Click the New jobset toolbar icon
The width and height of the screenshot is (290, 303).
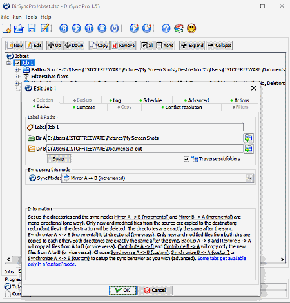tap(6, 28)
